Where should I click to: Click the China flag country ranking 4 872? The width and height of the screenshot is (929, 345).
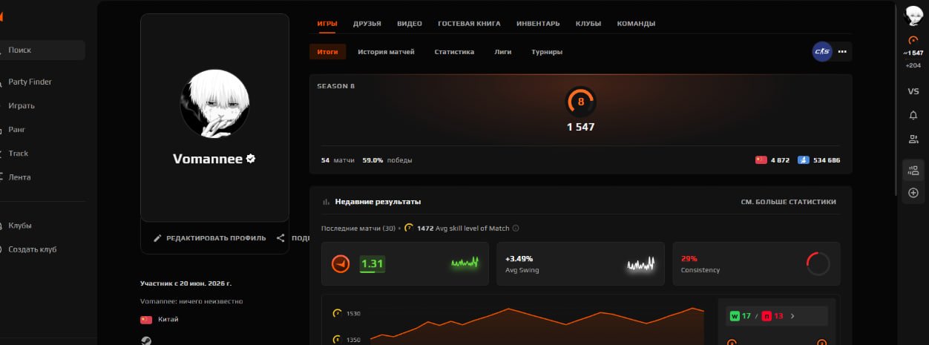click(x=761, y=160)
